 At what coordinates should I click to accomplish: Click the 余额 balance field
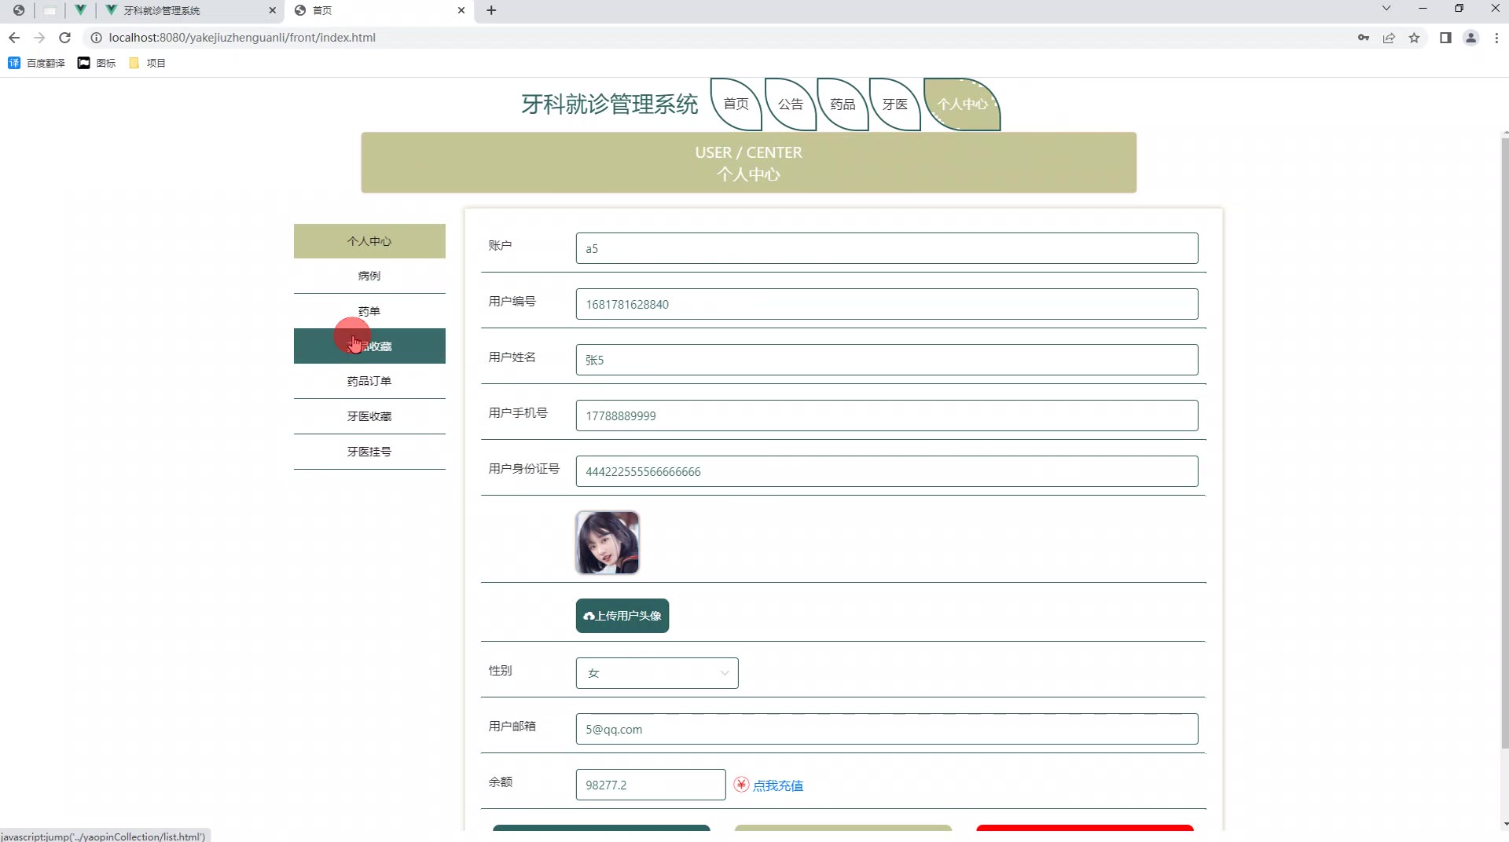click(x=651, y=785)
